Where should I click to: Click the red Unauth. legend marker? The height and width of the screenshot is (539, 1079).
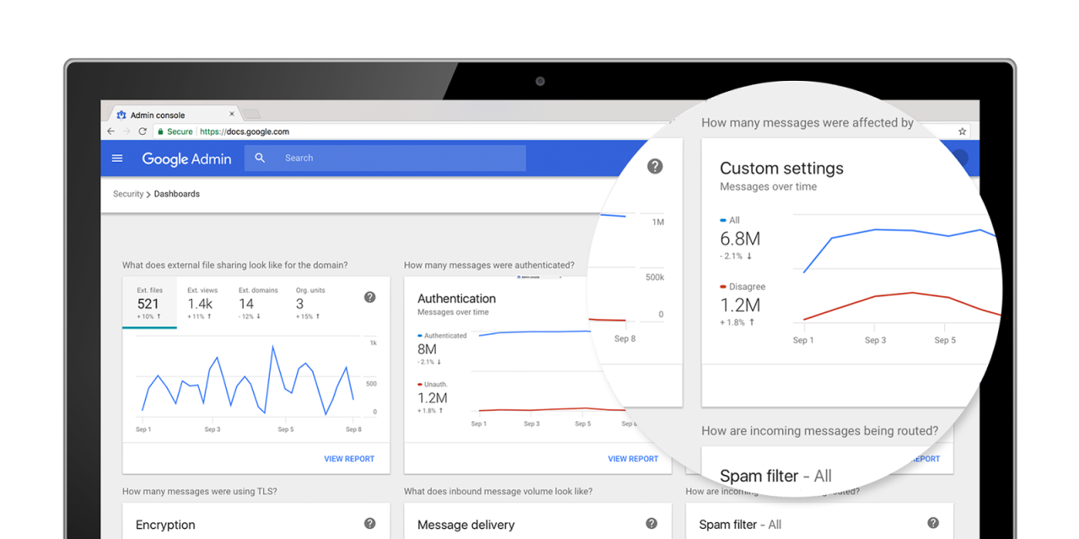pyautogui.click(x=420, y=384)
